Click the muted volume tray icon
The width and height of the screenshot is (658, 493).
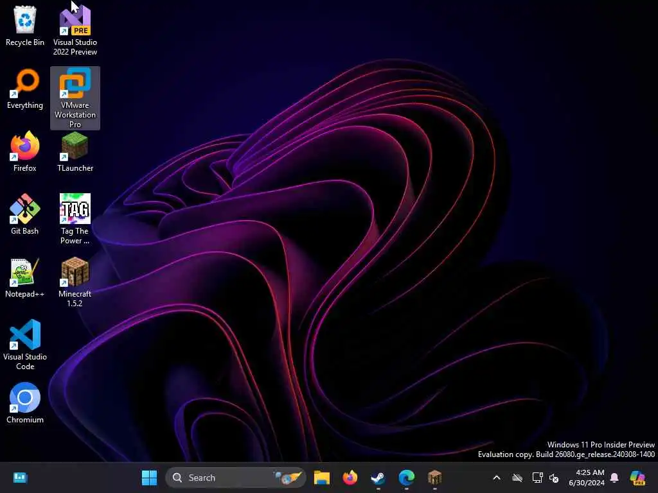(x=554, y=478)
